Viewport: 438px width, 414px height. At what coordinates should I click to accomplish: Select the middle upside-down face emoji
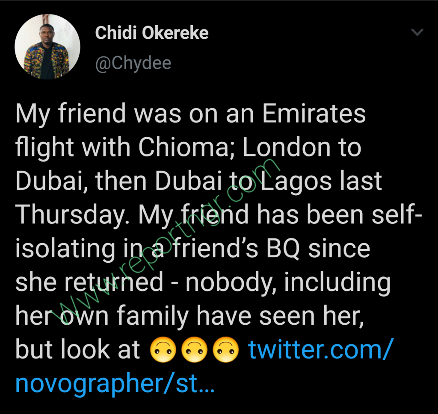[195, 349]
